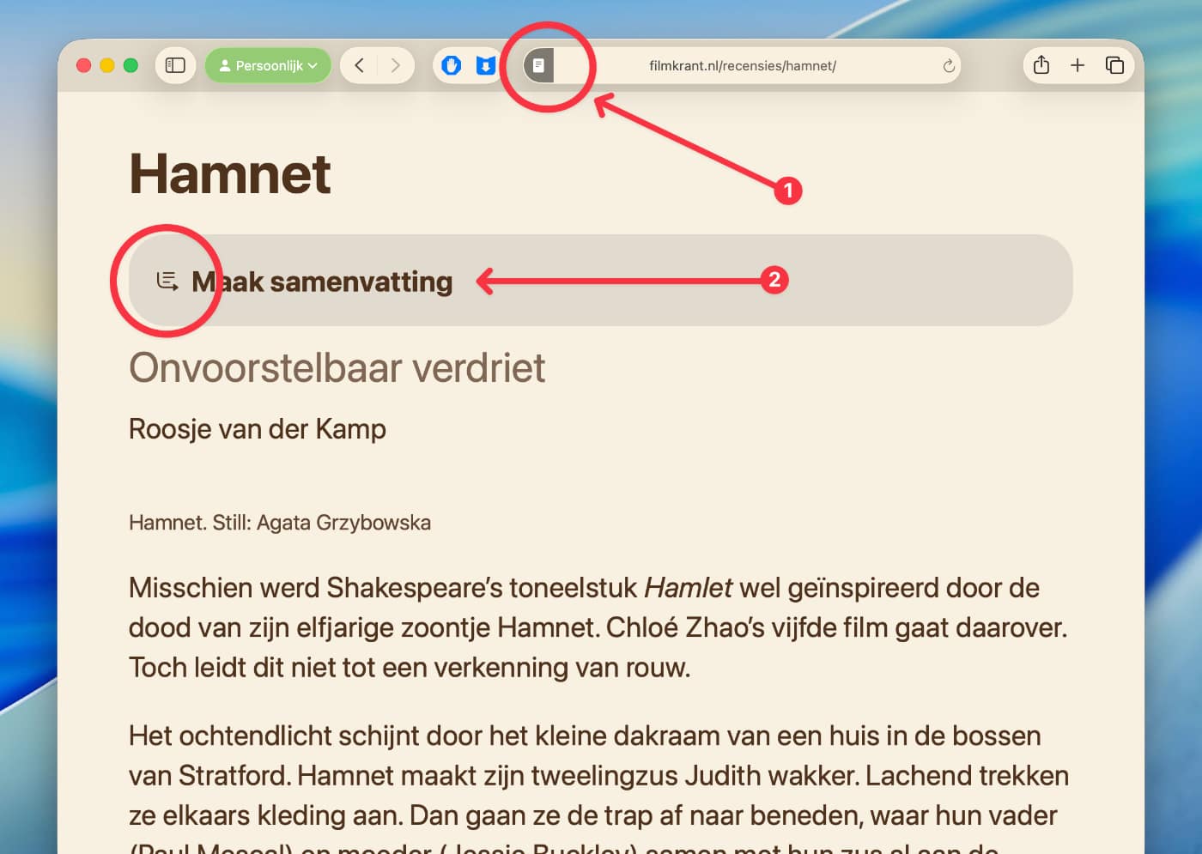This screenshot has height=854, width=1202.
Task: Select the subtitle Onvoorstelbaar verdriet
Action: [337, 367]
